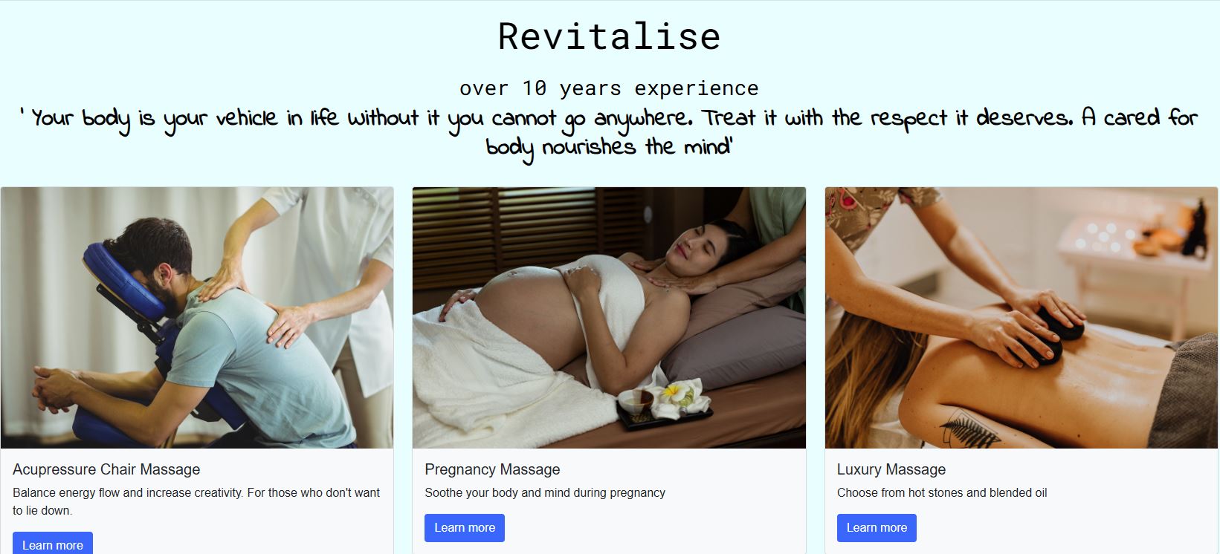Select Learn more under Luxury Massage
Viewport: 1220px width, 554px height.
click(877, 528)
